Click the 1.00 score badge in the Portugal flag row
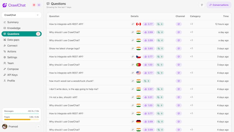The image size is (234, 132). pyautogui.click(x=149, y=65)
